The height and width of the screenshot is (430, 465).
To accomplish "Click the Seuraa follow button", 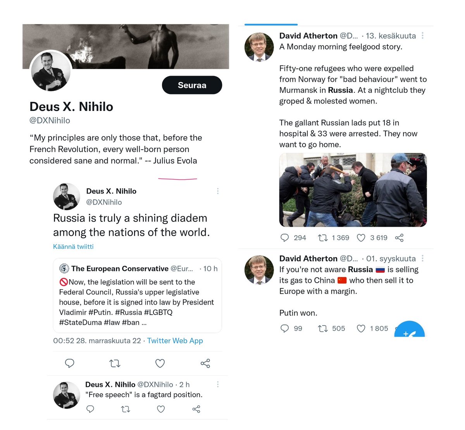I will (x=192, y=85).
